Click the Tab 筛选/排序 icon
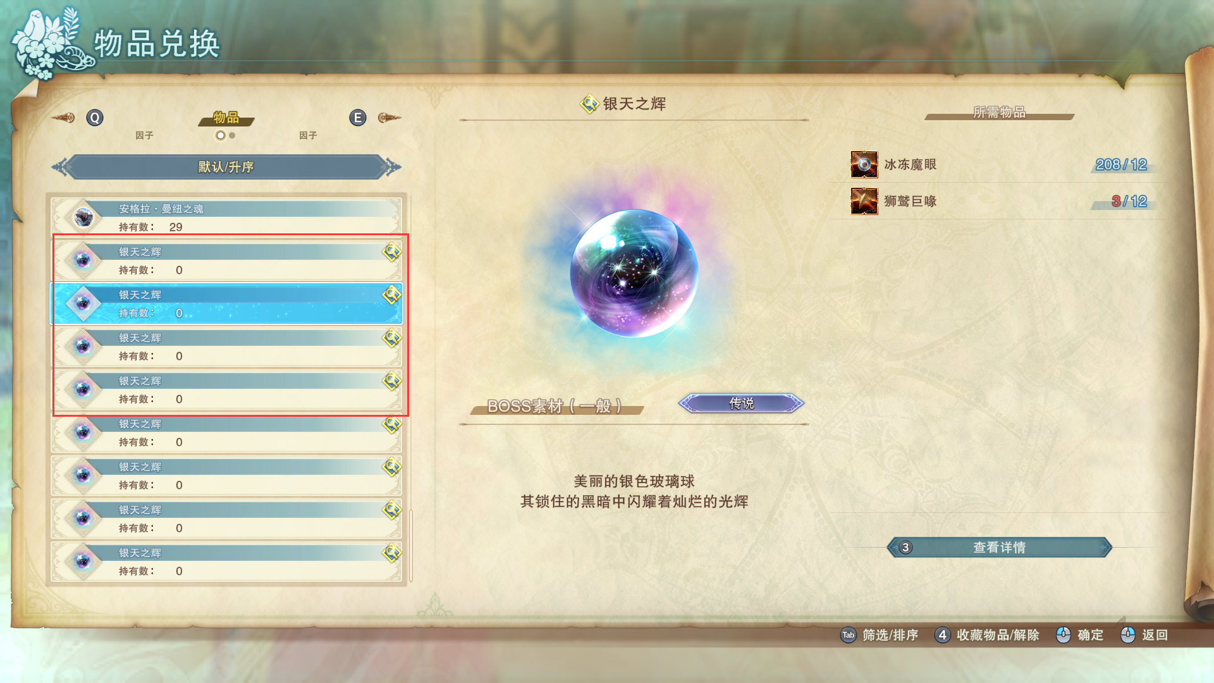The image size is (1214, 683). pyautogui.click(x=848, y=635)
